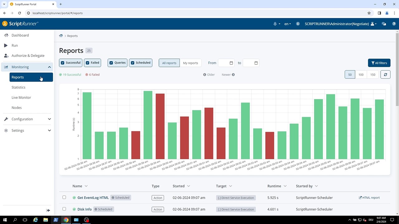Select the Disk Info row checkbox
399x224 pixels.
(x=64, y=209)
